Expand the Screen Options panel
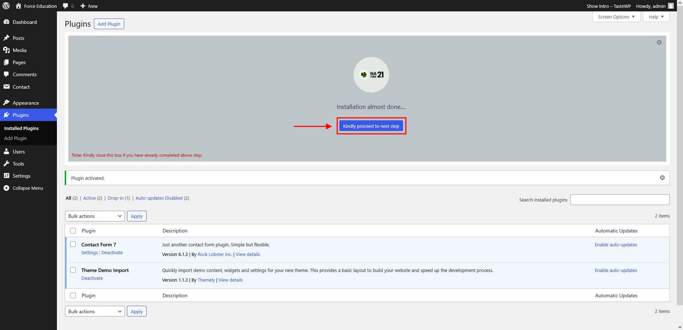Screen dimensions: 683x330 (616, 17)
